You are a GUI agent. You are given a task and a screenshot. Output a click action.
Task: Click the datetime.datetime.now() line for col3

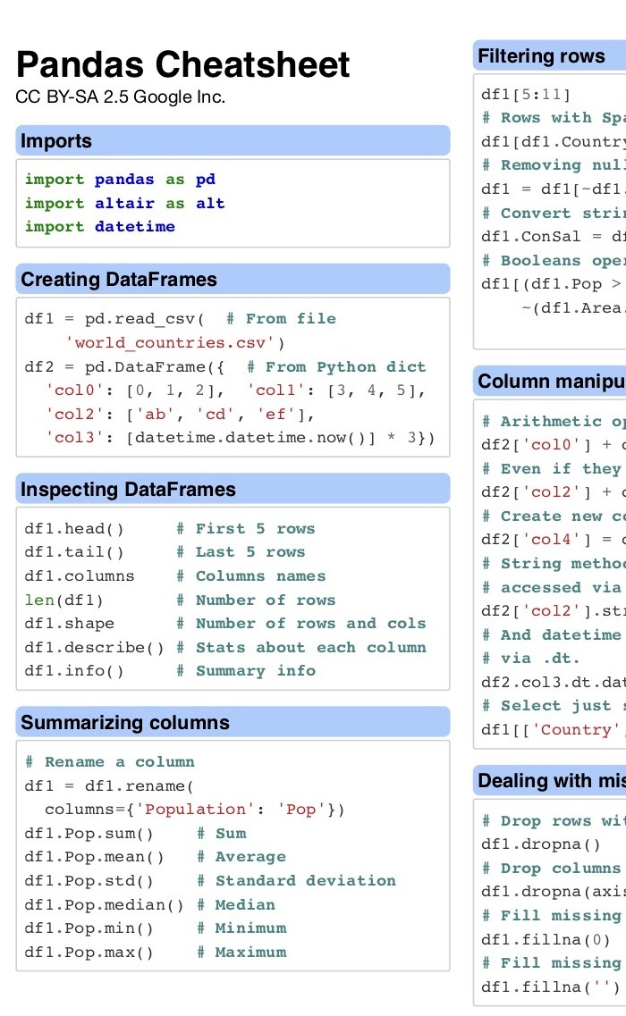point(240,438)
